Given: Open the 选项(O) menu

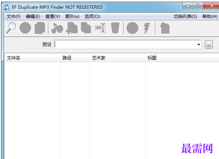Looking at the screenshot, I should coord(92,17).
